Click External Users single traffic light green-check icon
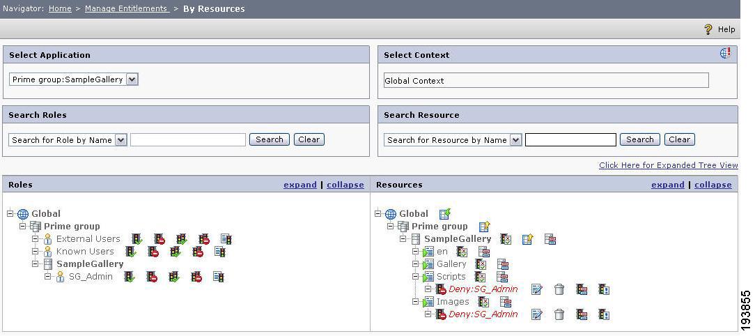Screen dimensions: 755x336 [137, 238]
